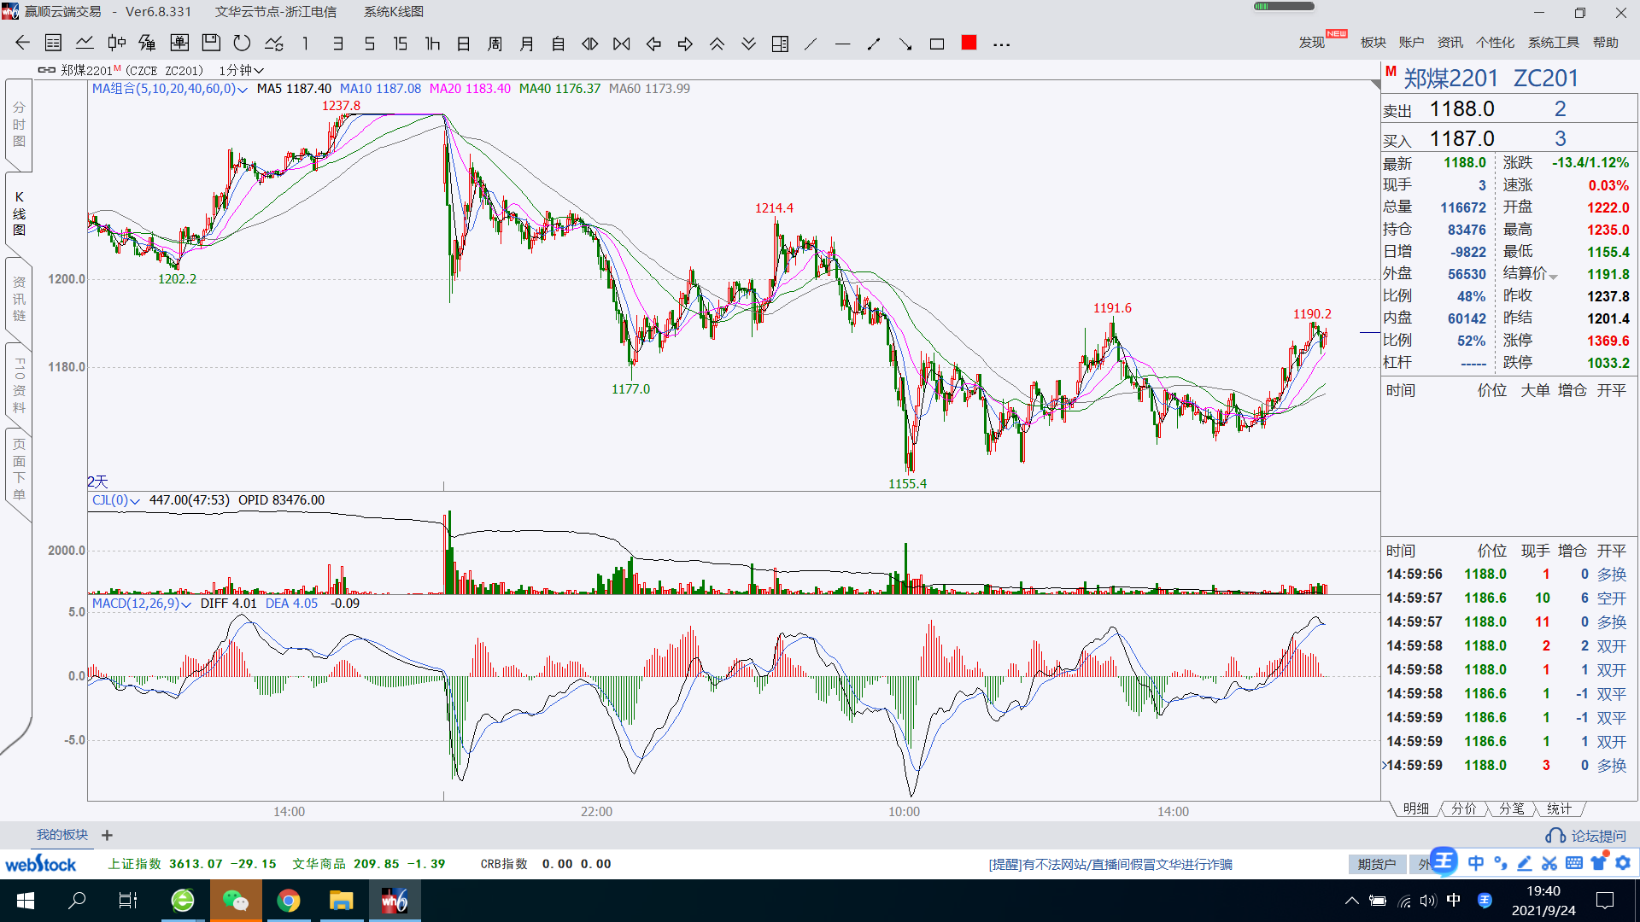
Task: Switch to the 1h period
Action: pyautogui.click(x=432, y=44)
